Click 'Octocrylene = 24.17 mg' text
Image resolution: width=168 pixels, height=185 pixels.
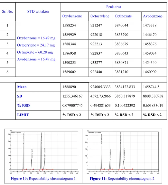pos(36,45)
